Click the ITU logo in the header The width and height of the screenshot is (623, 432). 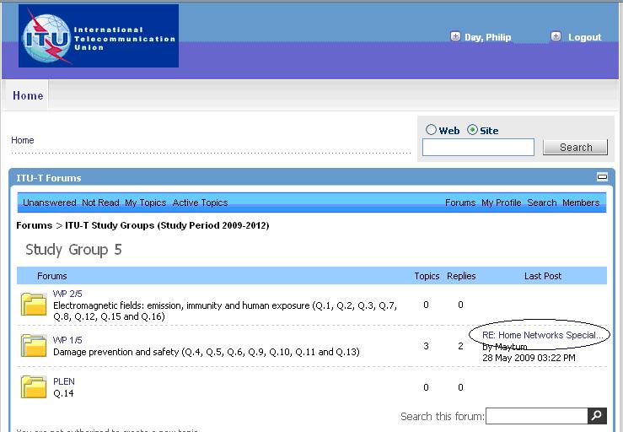click(99, 35)
